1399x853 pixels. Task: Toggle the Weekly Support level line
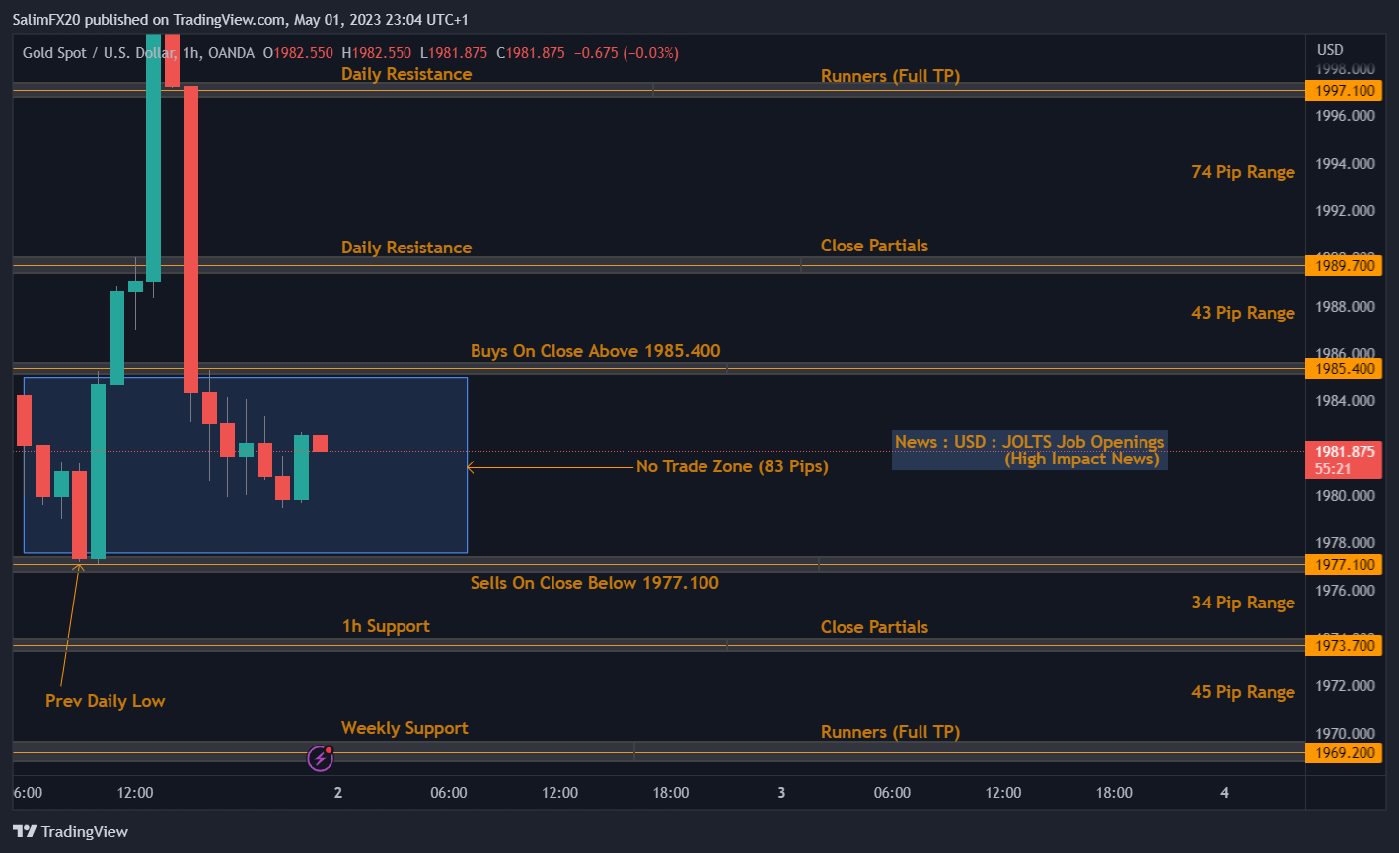point(405,727)
